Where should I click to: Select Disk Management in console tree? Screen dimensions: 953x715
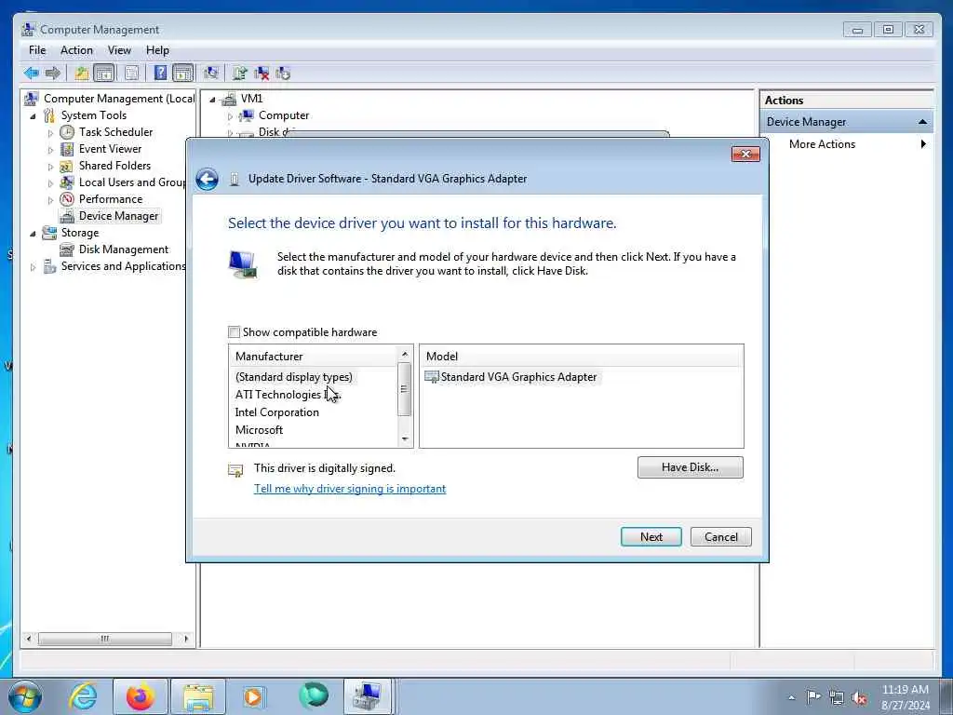114,250
